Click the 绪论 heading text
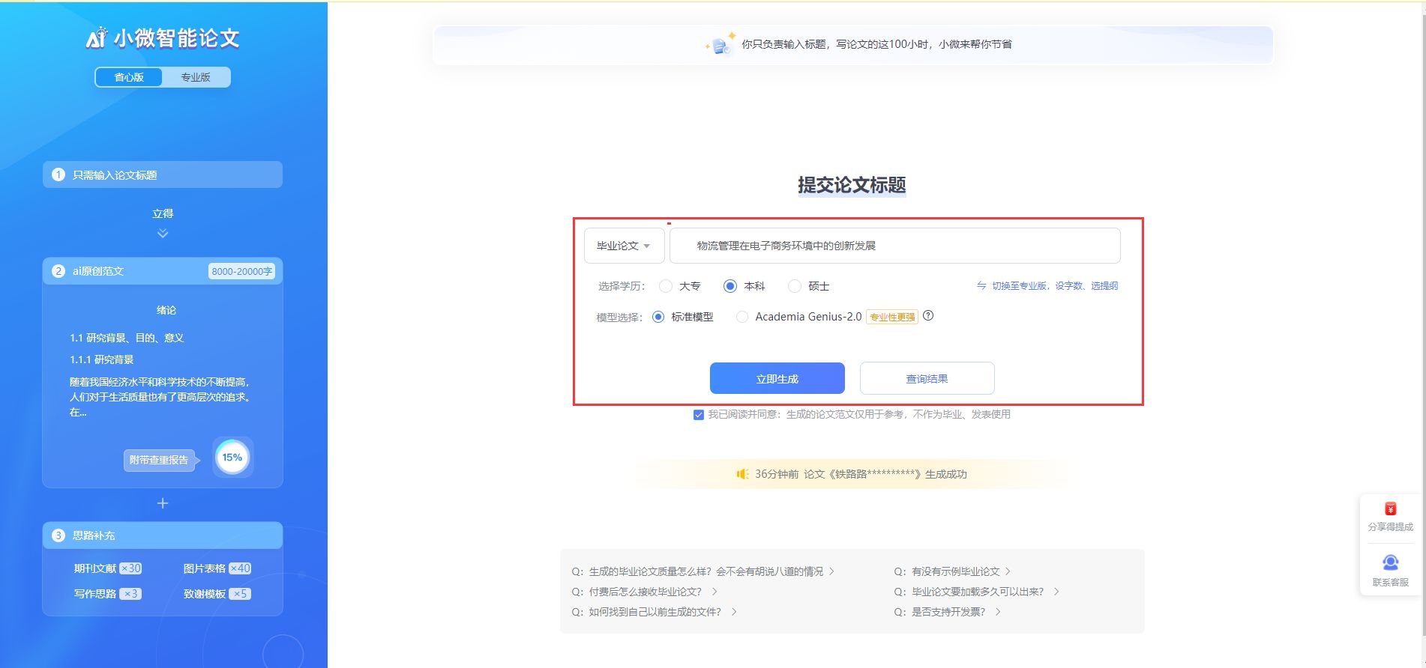1426x668 pixels. click(166, 310)
